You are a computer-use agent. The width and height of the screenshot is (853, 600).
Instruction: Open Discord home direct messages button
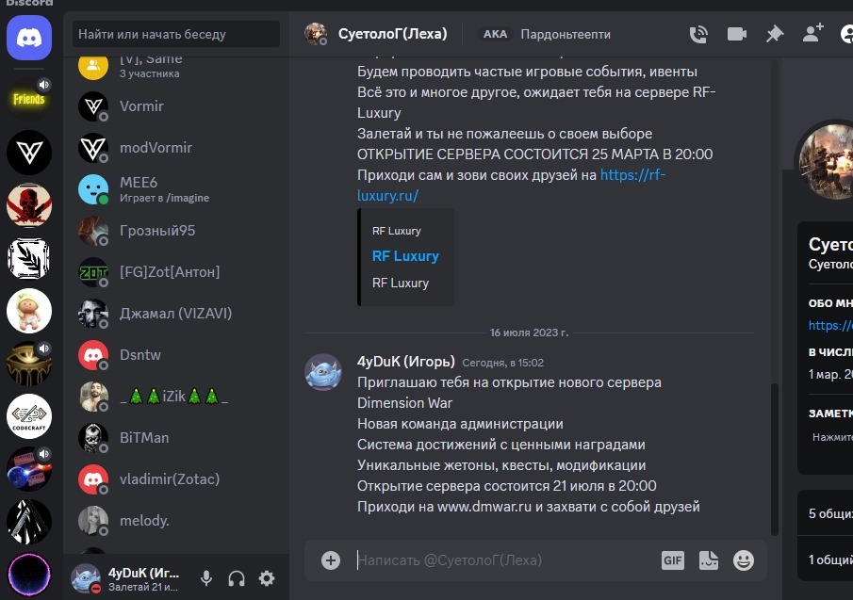pos(29,38)
